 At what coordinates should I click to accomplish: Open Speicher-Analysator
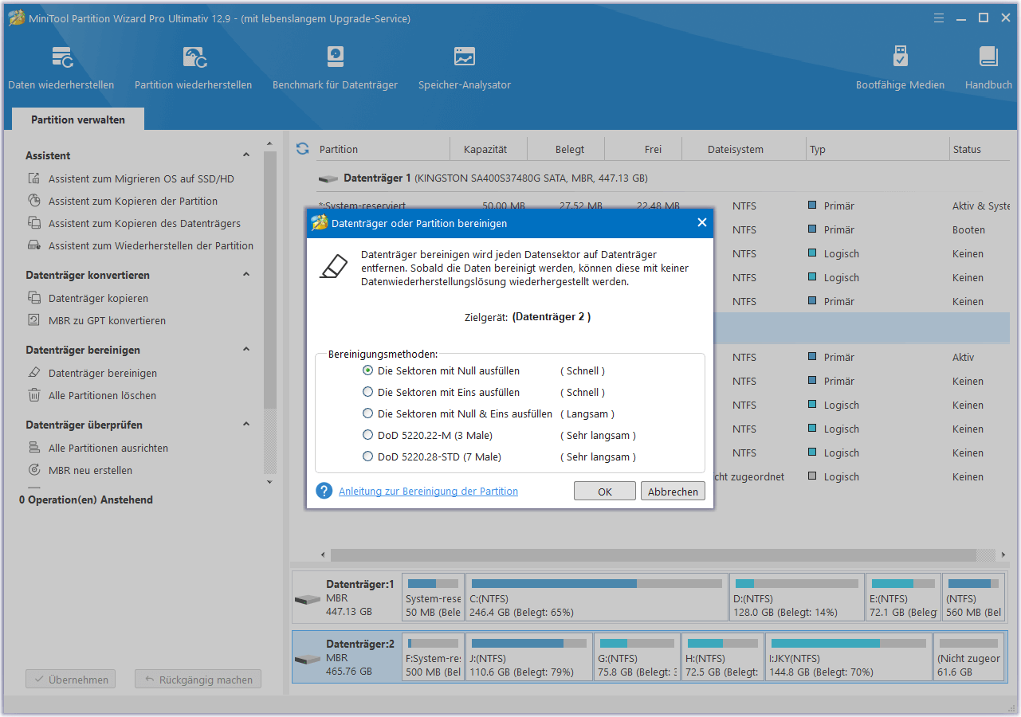(x=465, y=68)
